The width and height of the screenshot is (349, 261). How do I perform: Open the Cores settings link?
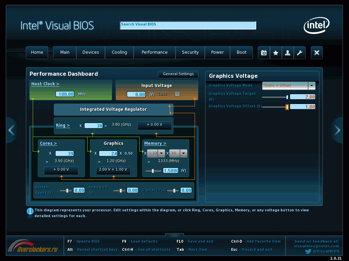48,143
